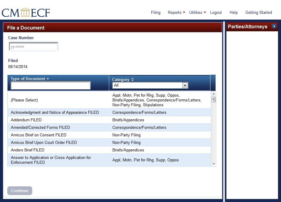Click the Type of Document search box
Screen dimensions: 281x202
point(50,85)
